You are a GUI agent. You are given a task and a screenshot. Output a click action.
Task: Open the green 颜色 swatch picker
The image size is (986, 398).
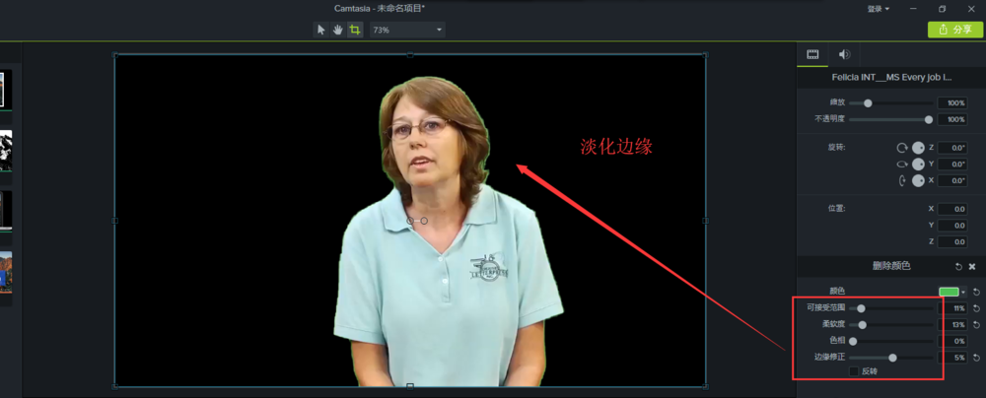coord(949,292)
